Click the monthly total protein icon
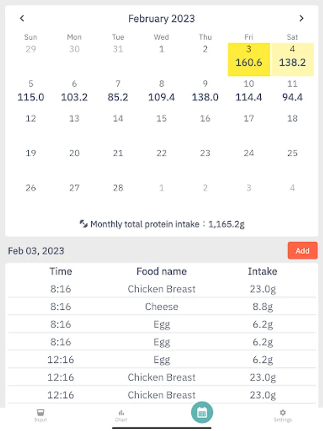Screen dimensions: 323x431 pyautogui.click(x=84, y=224)
